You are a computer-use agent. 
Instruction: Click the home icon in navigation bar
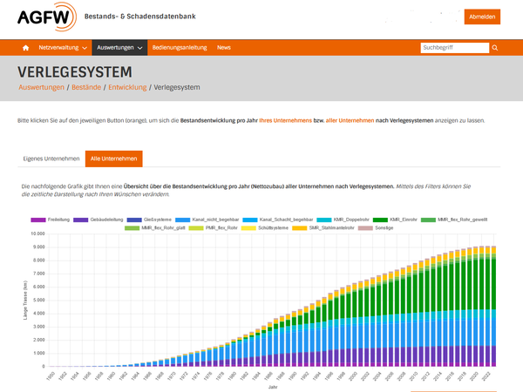point(25,48)
